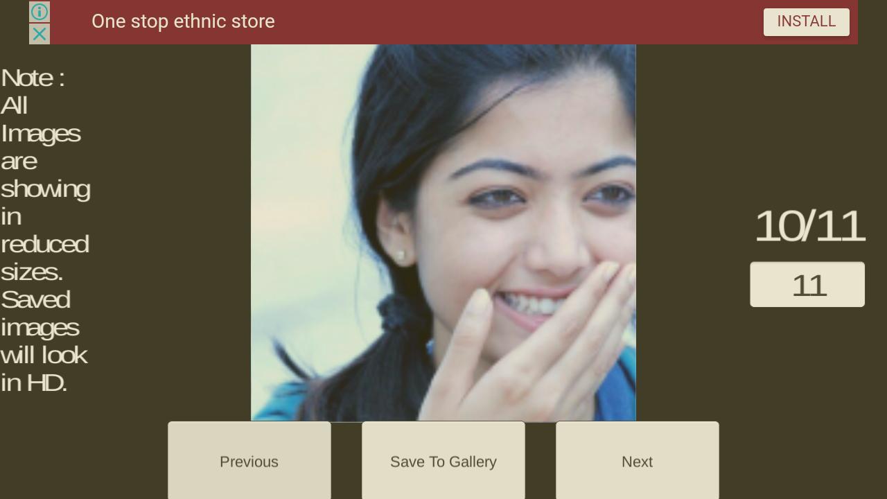Viewport: 887px width, 499px height.
Task: Advance to the following wallpaper with Next
Action: [638, 461]
